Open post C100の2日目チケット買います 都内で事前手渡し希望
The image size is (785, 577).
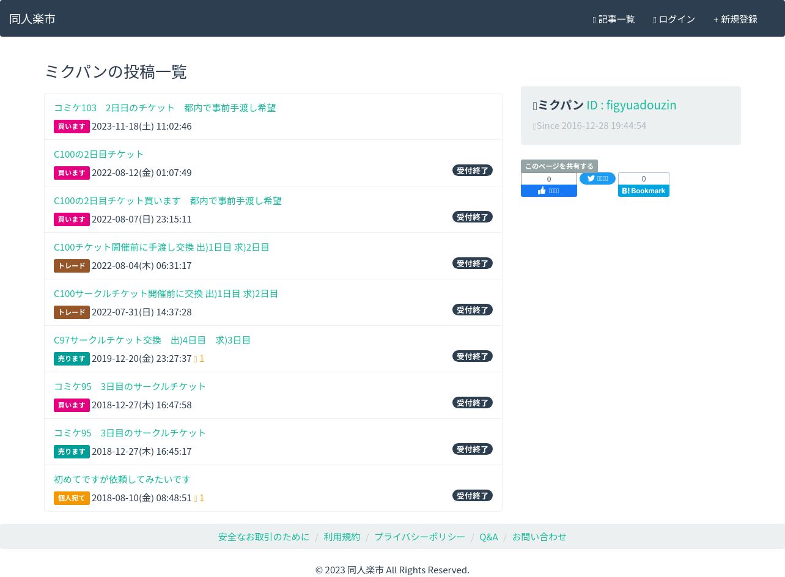[x=168, y=200]
